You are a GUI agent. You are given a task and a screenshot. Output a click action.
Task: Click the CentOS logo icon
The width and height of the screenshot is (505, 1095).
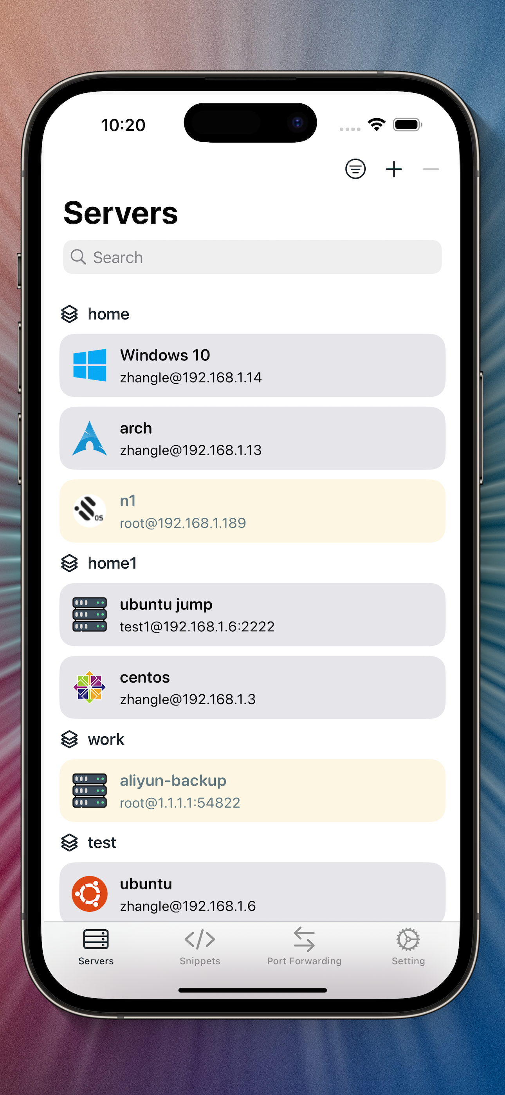pos(90,687)
